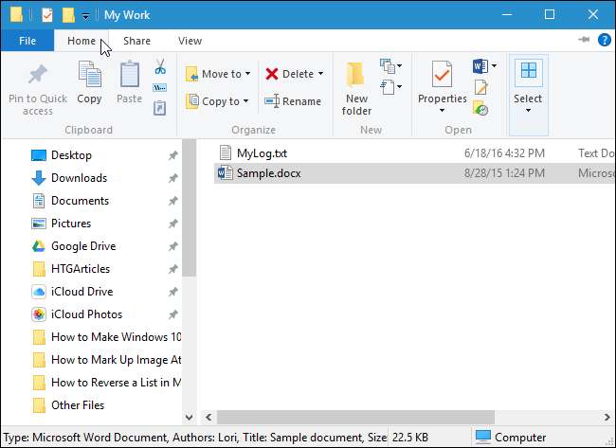Unpin Downloads pin icon
This screenshot has height=448, width=616.
tap(173, 178)
